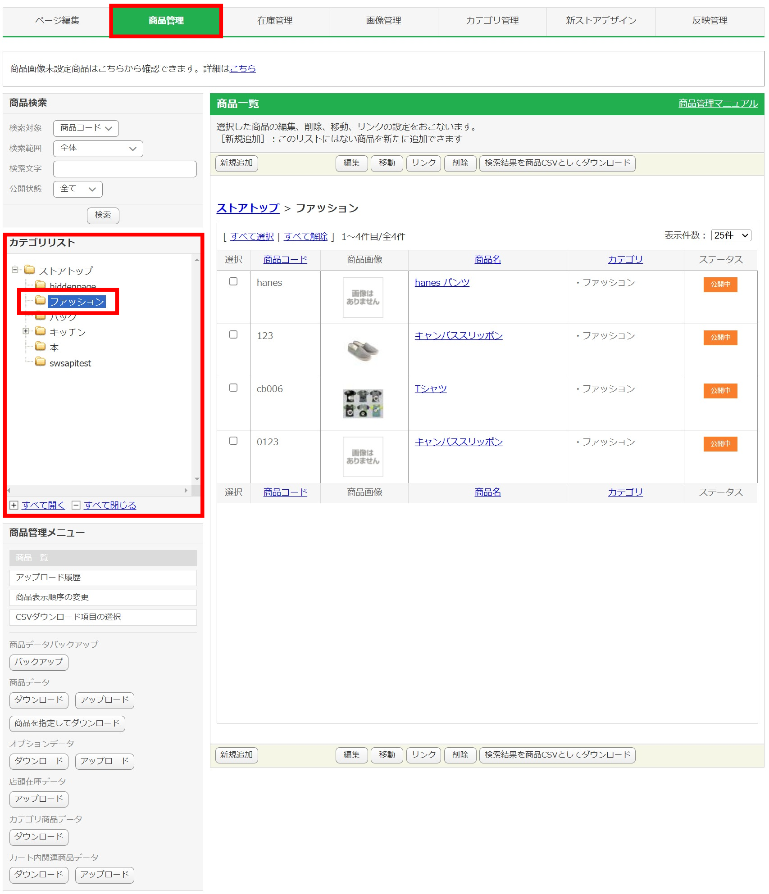Viewport: 769px width, 894px height.
Task: Open the カテゴリ管理 tab
Action: click(x=492, y=21)
